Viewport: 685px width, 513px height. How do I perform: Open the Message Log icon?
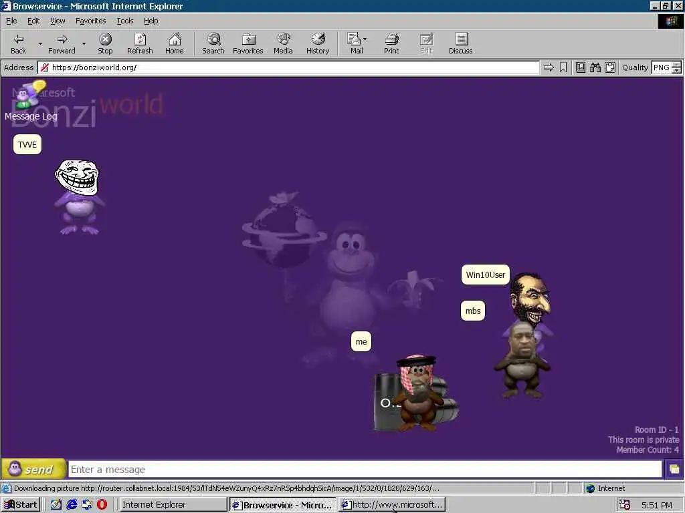tap(30, 102)
